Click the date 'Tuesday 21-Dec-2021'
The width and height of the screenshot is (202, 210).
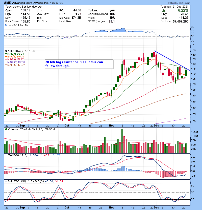pos(174,7)
